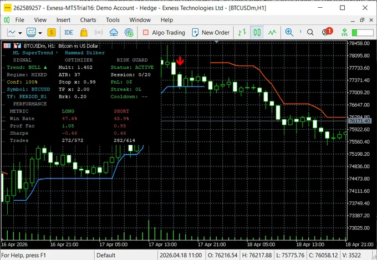Maximize the MetaTrader main window

(343, 8)
